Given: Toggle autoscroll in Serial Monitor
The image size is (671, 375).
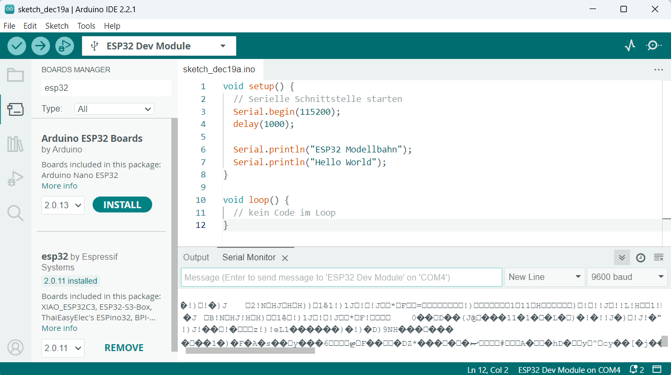Looking at the screenshot, I should 622,258.
